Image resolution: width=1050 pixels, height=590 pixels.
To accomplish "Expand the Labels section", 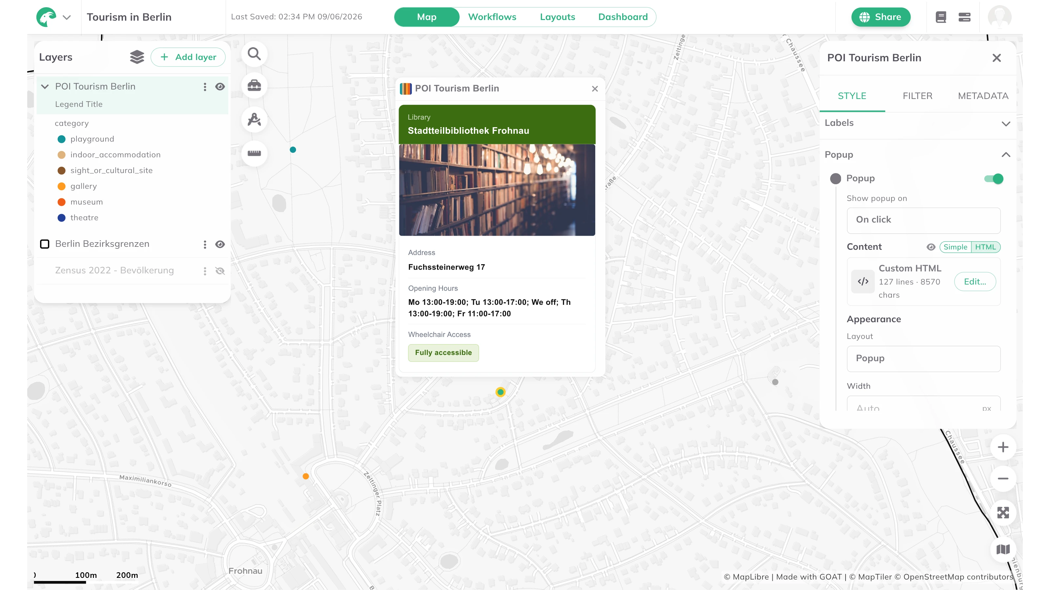I will [x=1006, y=123].
